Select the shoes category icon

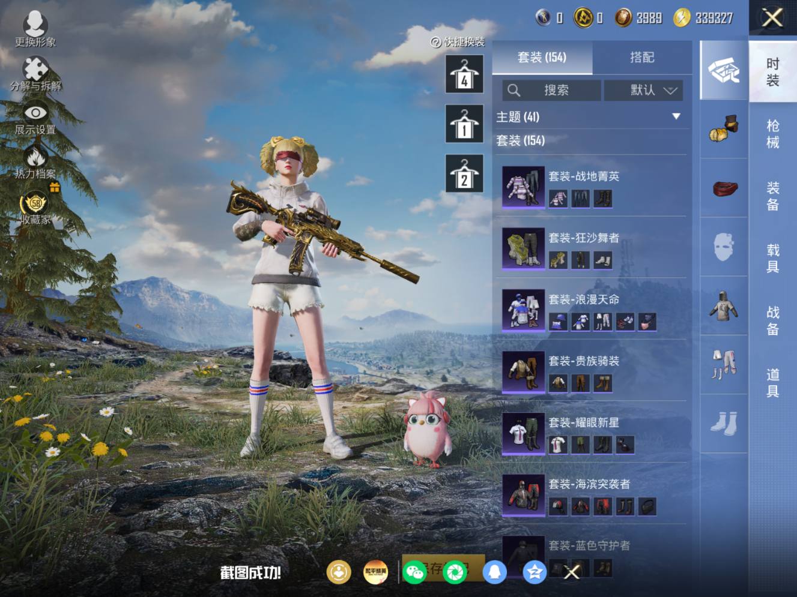[724, 423]
